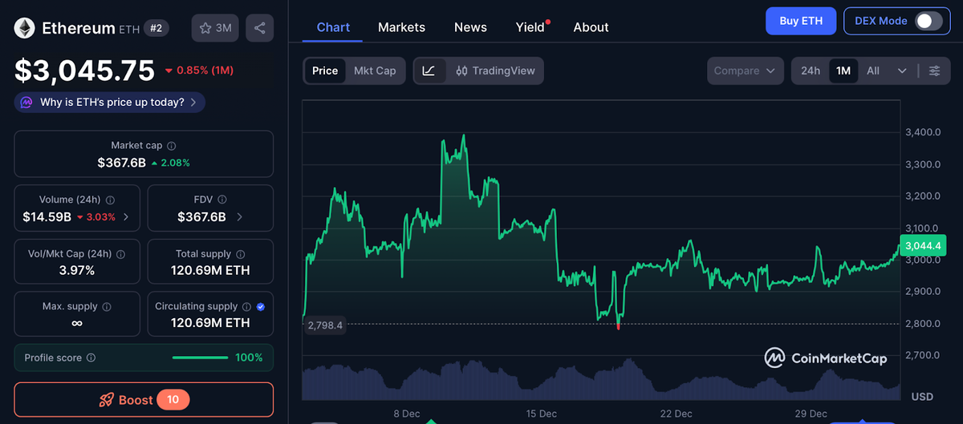Click the verified circulating supply badge
The width and height of the screenshot is (963, 424).
[261, 307]
